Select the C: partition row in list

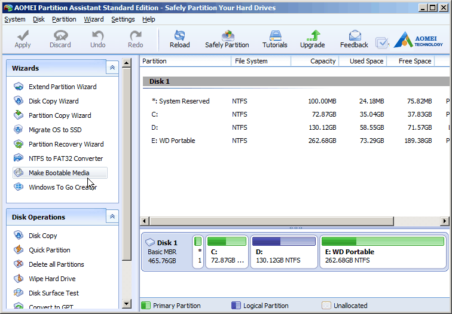(296, 114)
